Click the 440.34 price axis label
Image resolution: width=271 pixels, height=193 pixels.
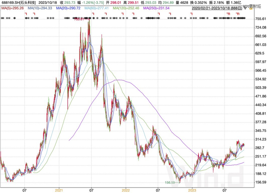(261, 105)
